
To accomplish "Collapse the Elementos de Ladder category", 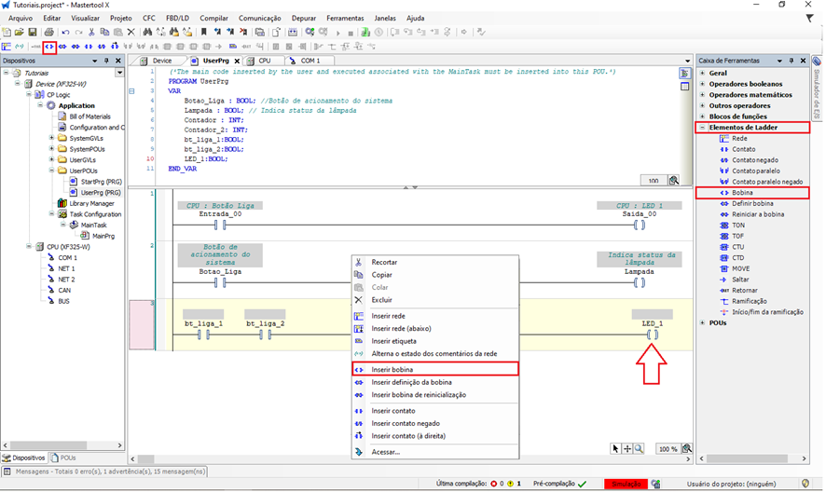I will [x=702, y=127].
